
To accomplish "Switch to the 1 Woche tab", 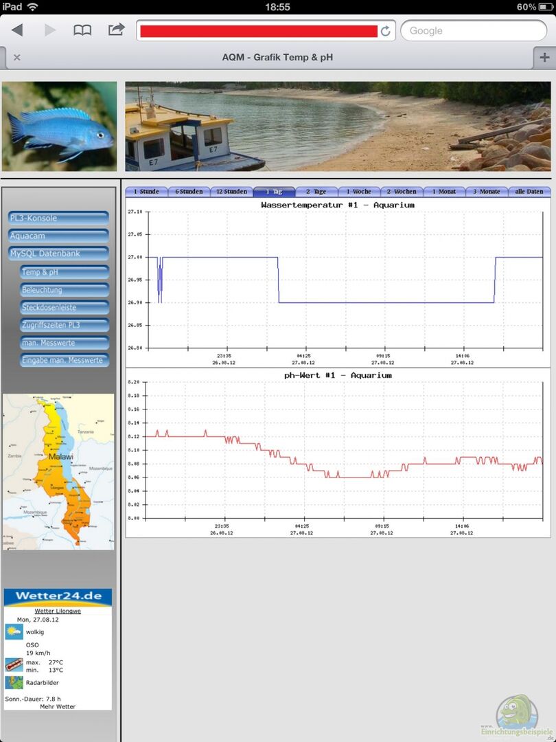I will (x=358, y=192).
